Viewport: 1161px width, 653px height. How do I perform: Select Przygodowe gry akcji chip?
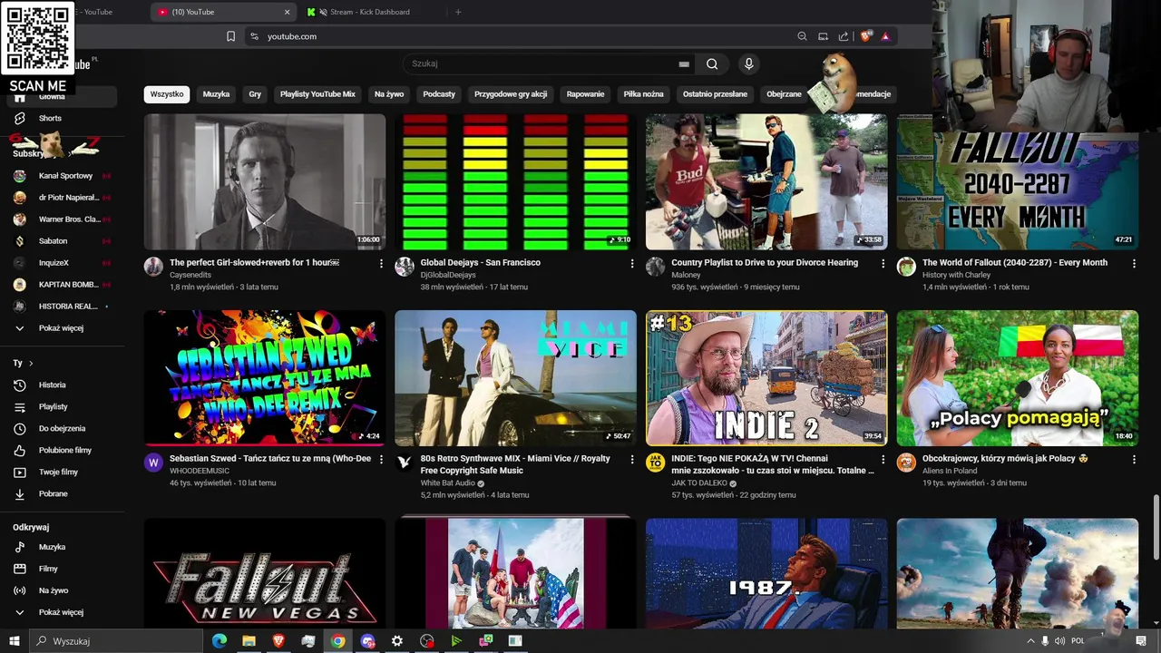pyautogui.click(x=511, y=94)
